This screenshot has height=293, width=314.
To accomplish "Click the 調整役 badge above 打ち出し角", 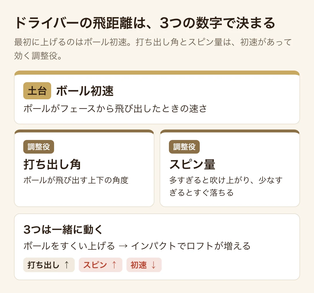I will tap(39, 147).
